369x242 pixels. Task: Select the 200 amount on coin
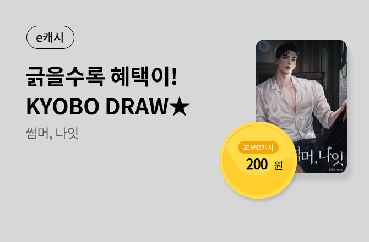257,164
